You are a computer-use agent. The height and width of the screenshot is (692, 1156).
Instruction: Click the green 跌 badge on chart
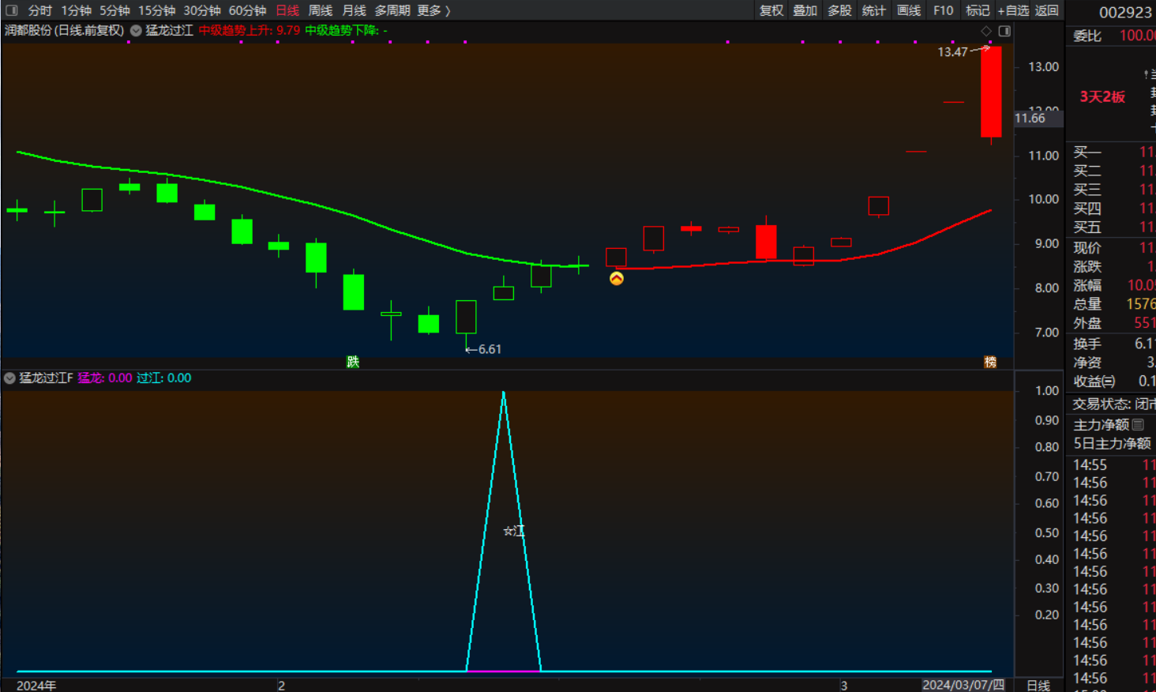click(353, 362)
